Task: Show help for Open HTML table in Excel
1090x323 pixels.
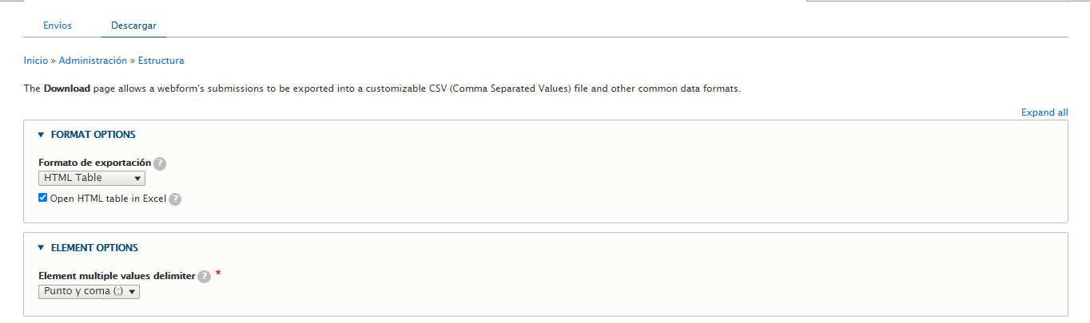Action: pyautogui.click(x=175, y=199)
